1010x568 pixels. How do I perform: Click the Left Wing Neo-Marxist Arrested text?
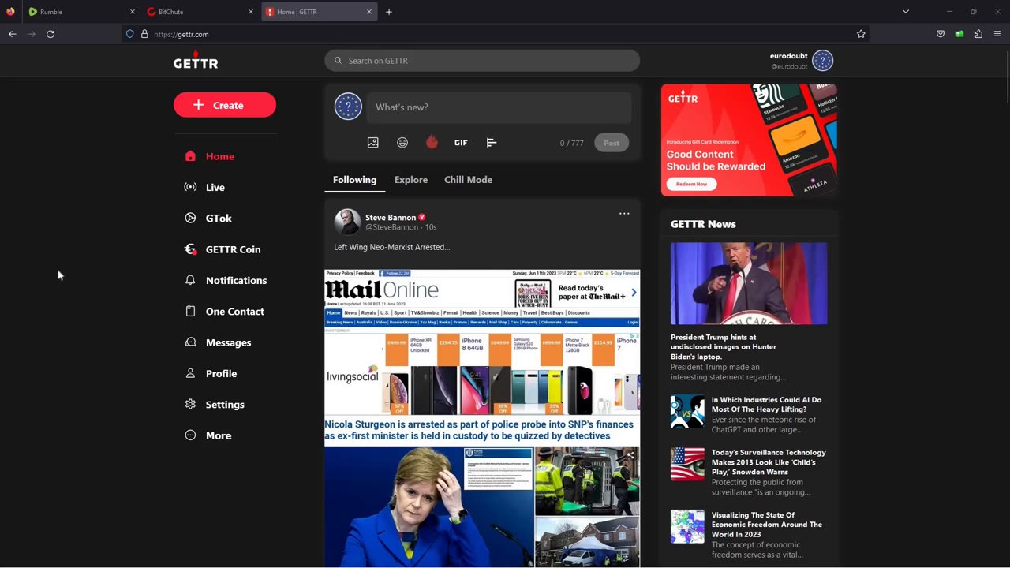391,247
